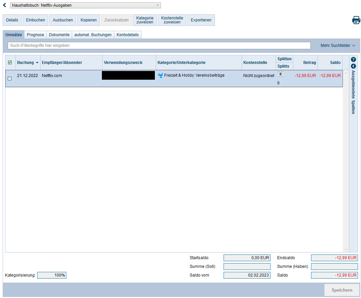
Task: Collapse Ausgeblendete Spalten panel arrow icon
Action: click(x=353, y=66)
